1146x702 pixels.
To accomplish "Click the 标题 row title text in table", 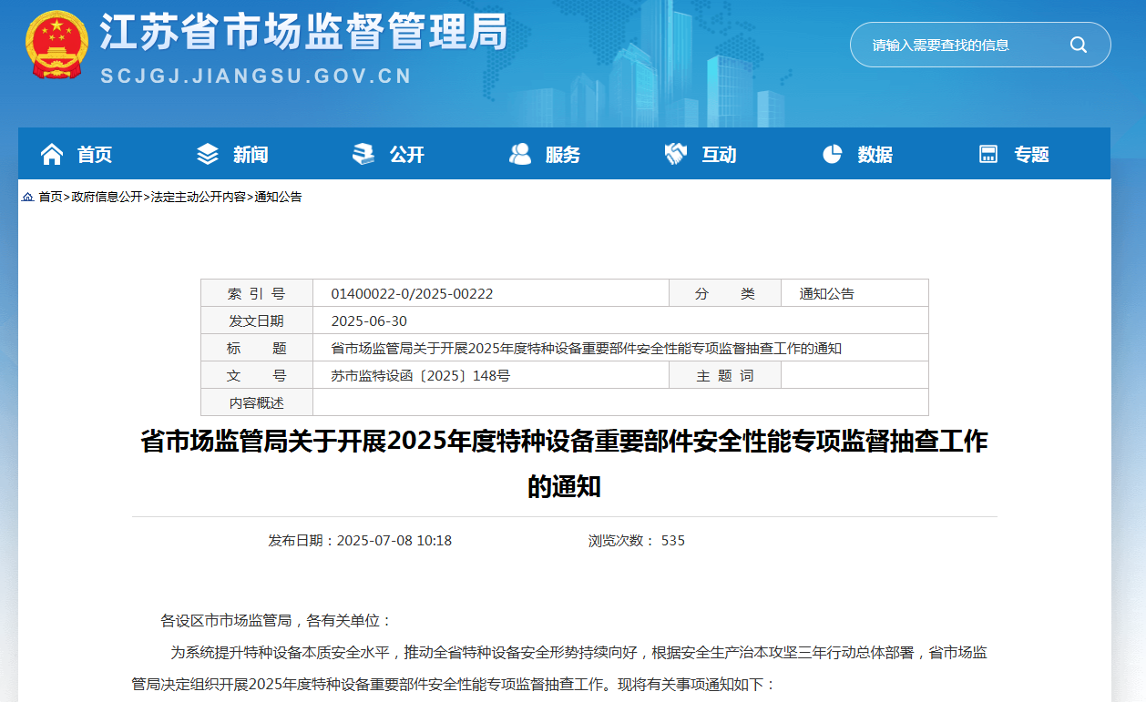I will pos(586,349).
